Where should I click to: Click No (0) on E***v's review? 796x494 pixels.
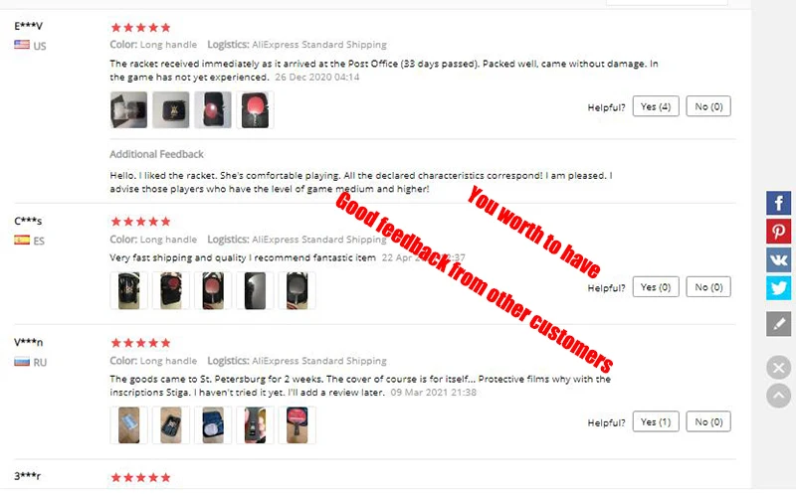point(708,106)
